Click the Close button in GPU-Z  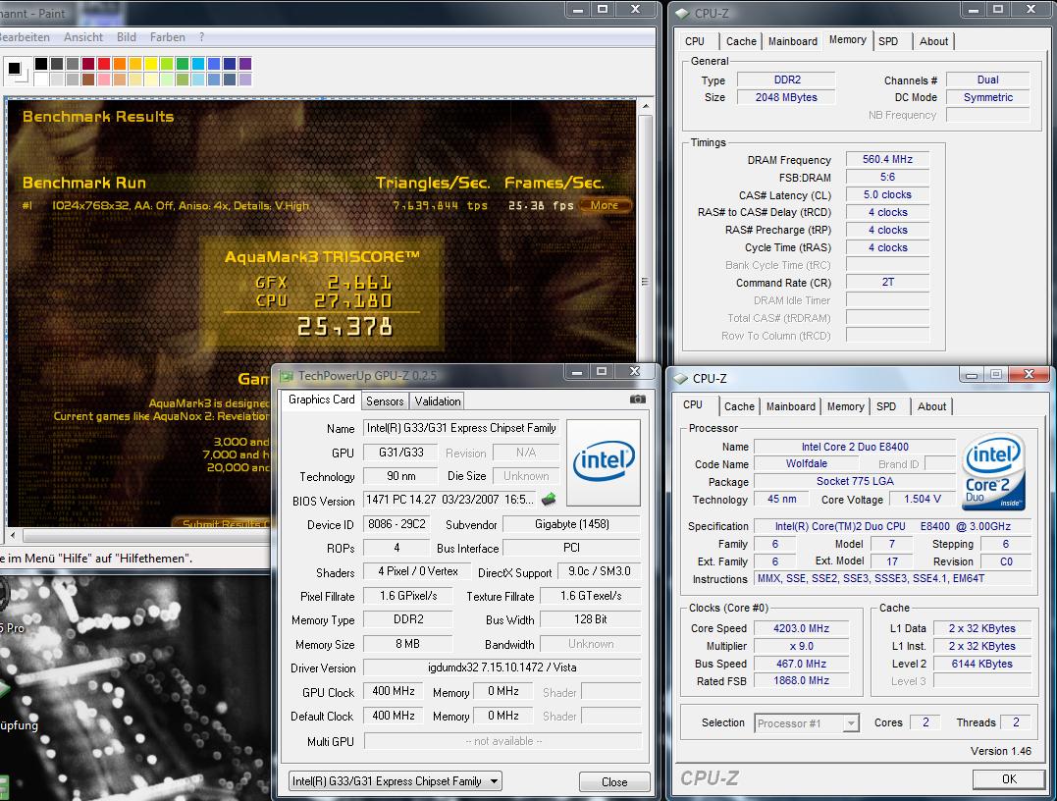[614, 782]
